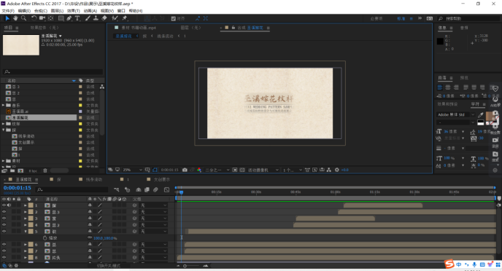This screenshot has height=271, width=502.
Task: Click trash delete icon in project panel
Action: point(45,170)
